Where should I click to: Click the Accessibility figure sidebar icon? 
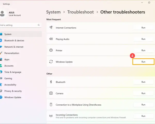[1, 84]
